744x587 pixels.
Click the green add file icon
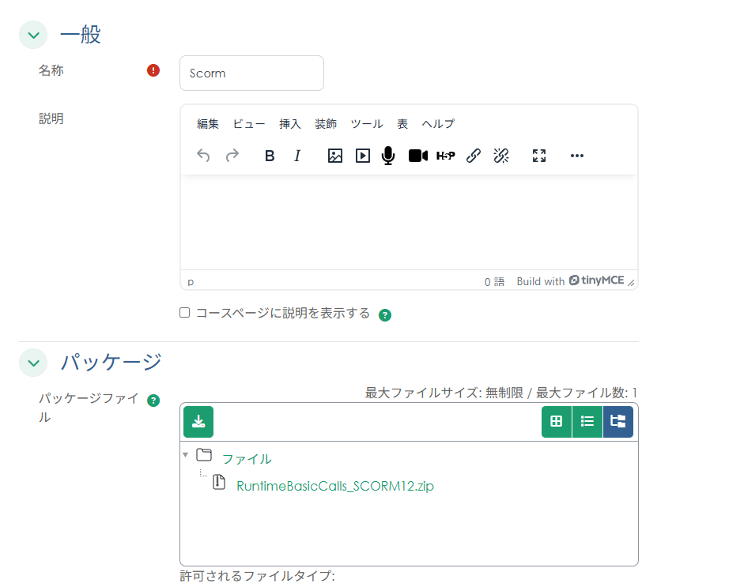[x=198, y=422]
